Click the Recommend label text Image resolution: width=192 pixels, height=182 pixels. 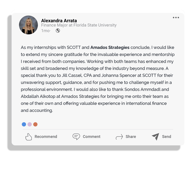[x=46, y=136]
